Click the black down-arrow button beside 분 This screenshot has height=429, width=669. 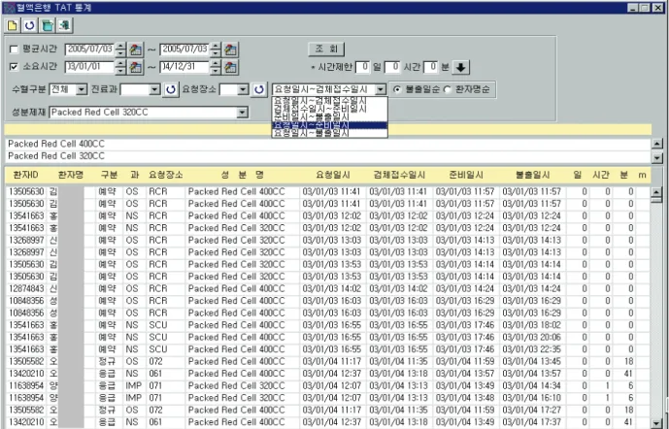pos(461,67)
